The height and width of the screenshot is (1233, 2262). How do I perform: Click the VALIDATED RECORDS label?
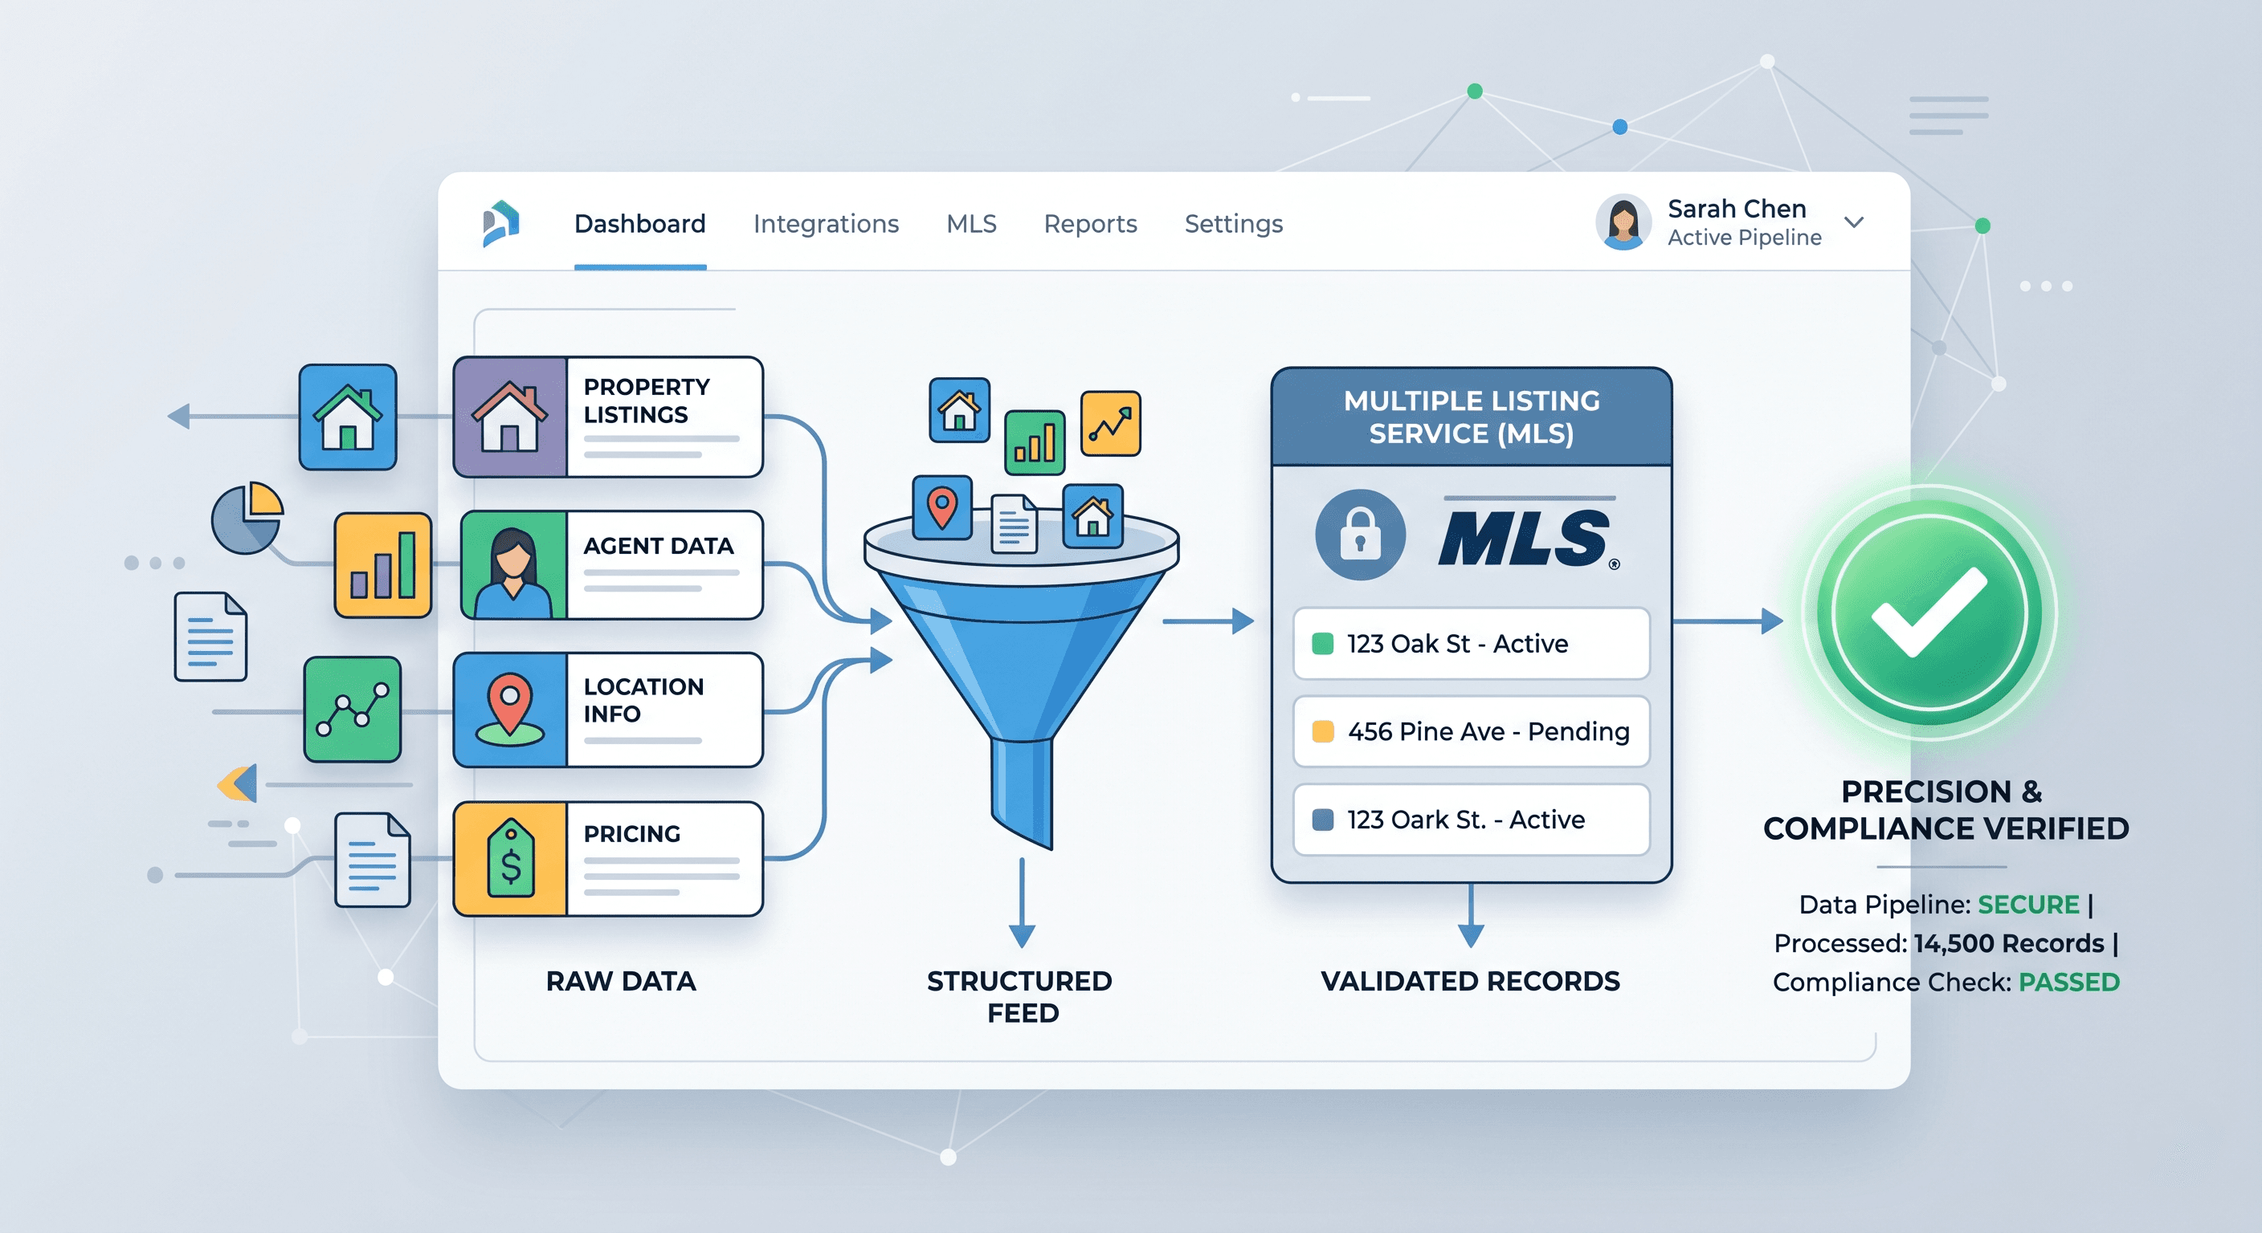(1471, 981)
